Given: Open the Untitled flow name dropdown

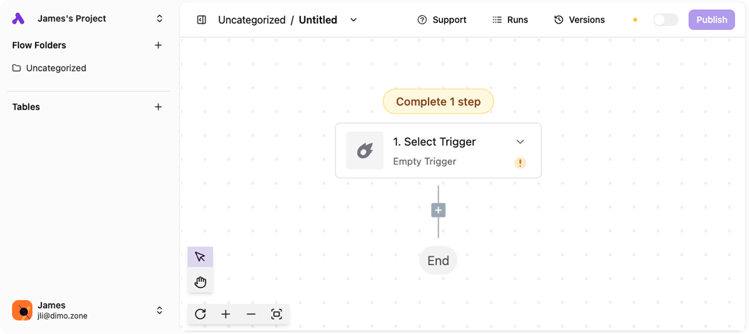Looking at the screenshot, I should point(354,20).
